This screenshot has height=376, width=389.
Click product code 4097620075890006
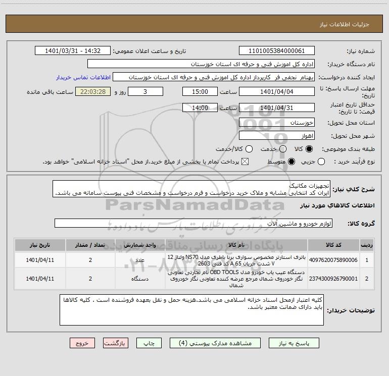(x=333, y=260)
